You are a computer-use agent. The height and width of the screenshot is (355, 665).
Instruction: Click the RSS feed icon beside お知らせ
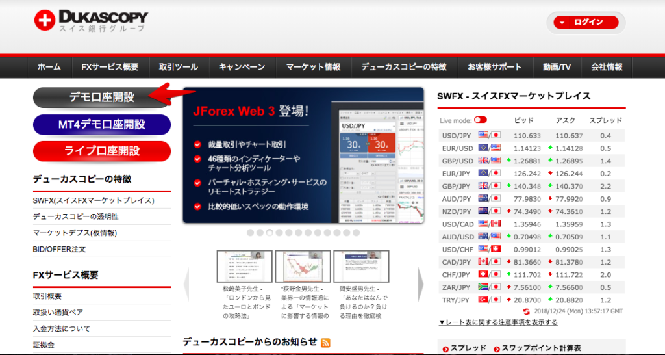[326, 343]
